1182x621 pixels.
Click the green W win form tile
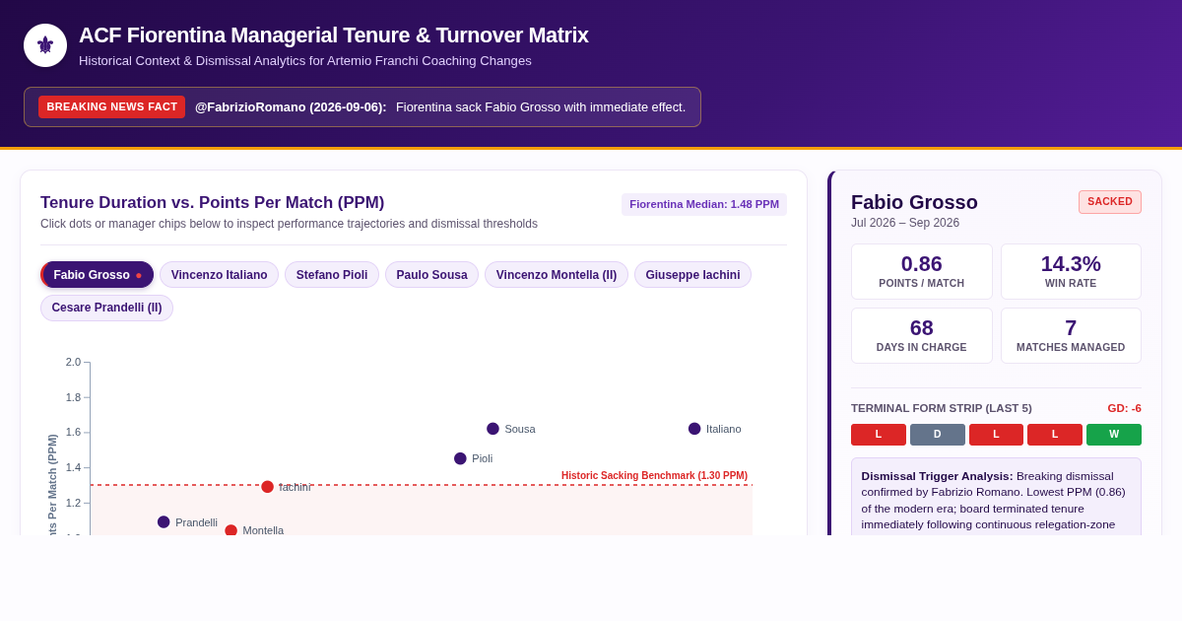coord(1114,435)
